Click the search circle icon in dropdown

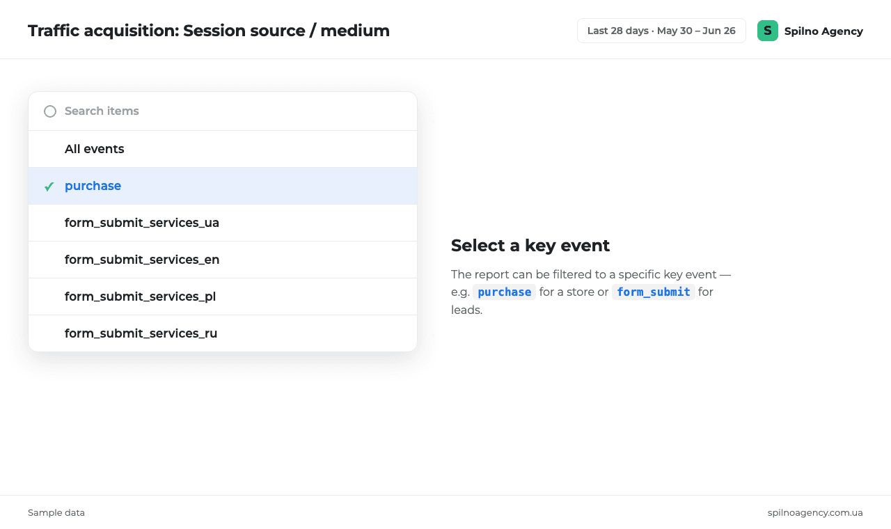[x=50, y=111]
